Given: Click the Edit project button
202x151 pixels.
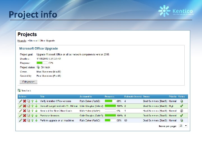Looking at the screenshot, I should point(28,82).
